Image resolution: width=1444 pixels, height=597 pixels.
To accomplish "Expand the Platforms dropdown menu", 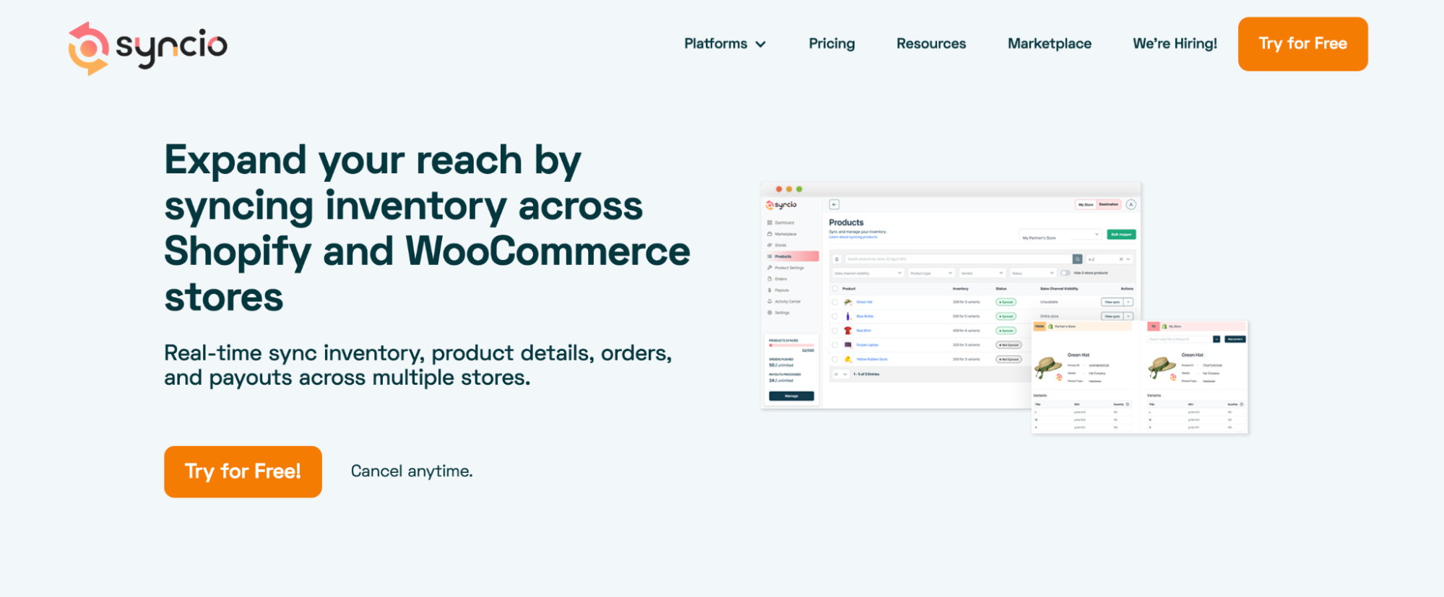I will point(725,44).
